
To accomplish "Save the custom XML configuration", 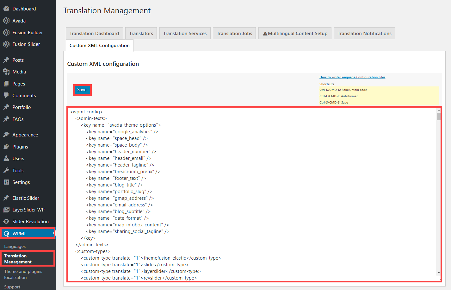I will click(x=82, y=90).
